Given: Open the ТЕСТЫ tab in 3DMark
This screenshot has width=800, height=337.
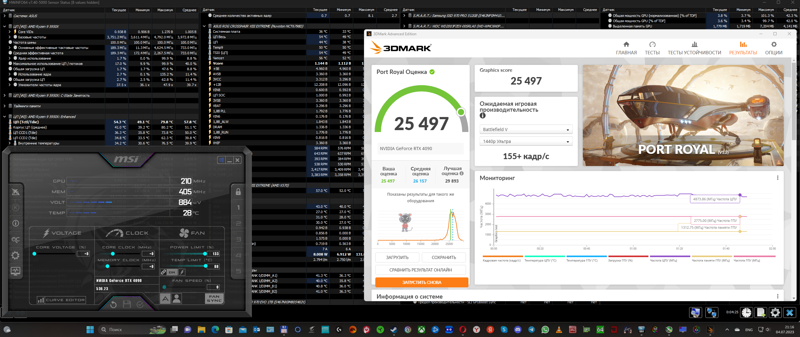Looking at the screenshot, I should click(652, 48).
